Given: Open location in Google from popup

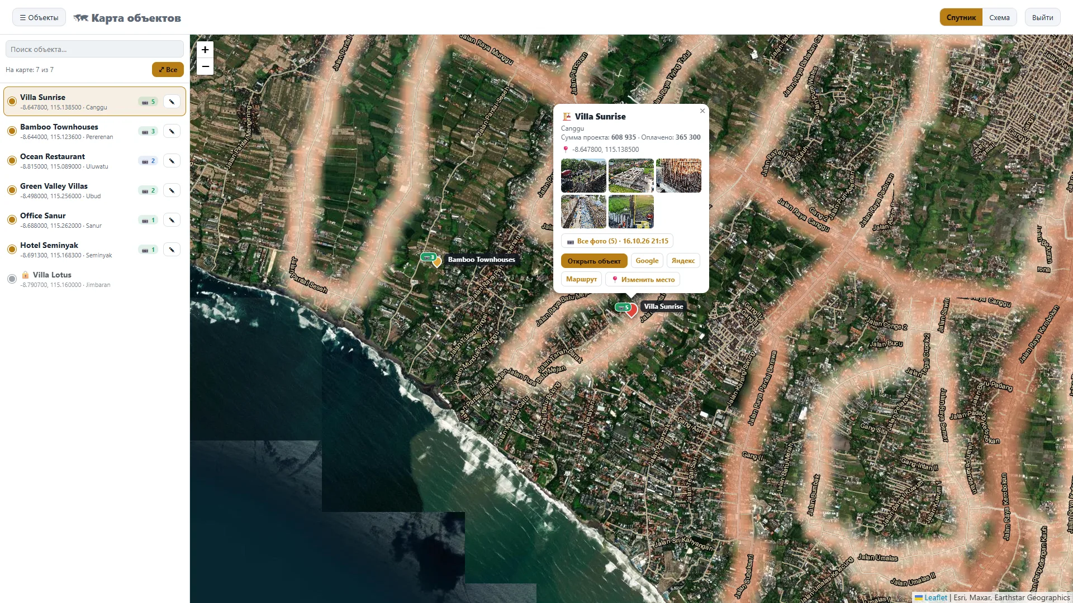Looking at the screenshot, I should pos(647,261).
